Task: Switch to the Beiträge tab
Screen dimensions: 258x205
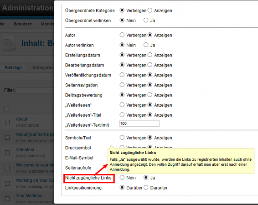Action: tap(13, 68)
